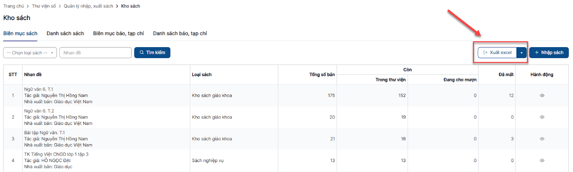Open Biên mục báo, tạp chí tab
The image size is (573, 172).
[x=119, y=34]
